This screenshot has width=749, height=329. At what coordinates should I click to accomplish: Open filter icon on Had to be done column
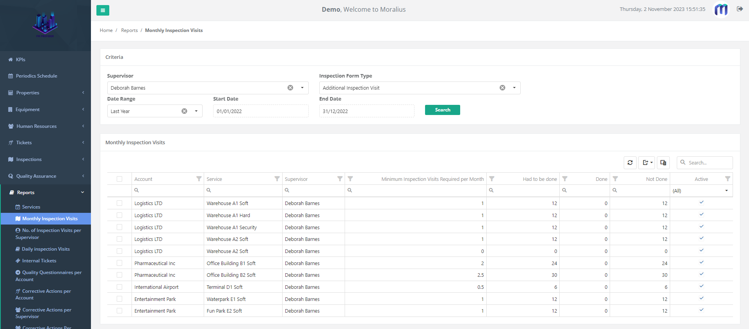pyautogui.click(x=492, y=179)
